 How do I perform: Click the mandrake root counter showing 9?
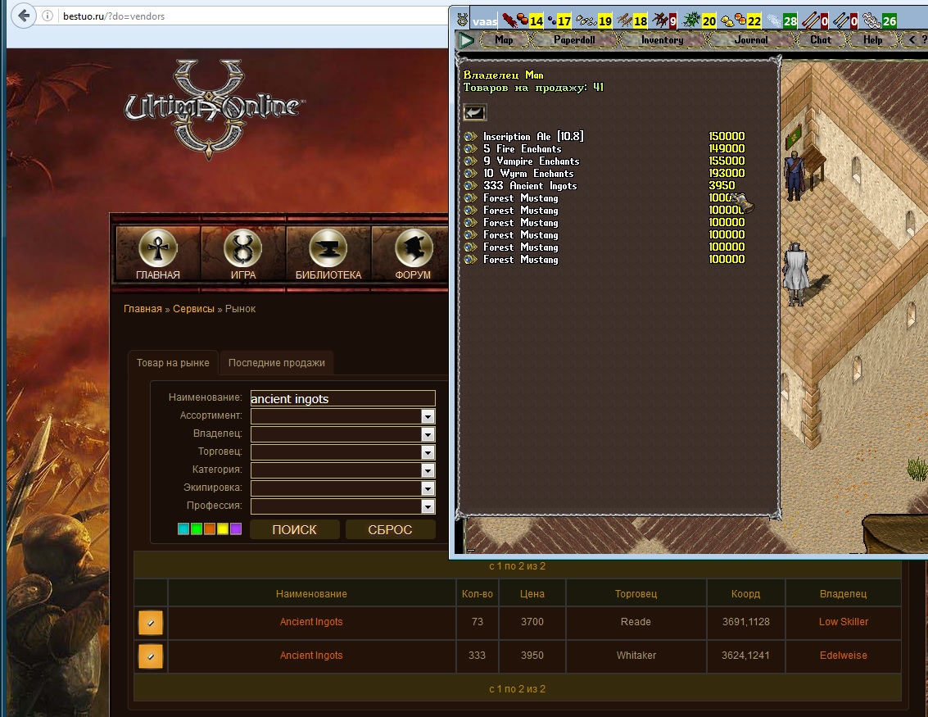pyautogui.click(x=664, y=21)
